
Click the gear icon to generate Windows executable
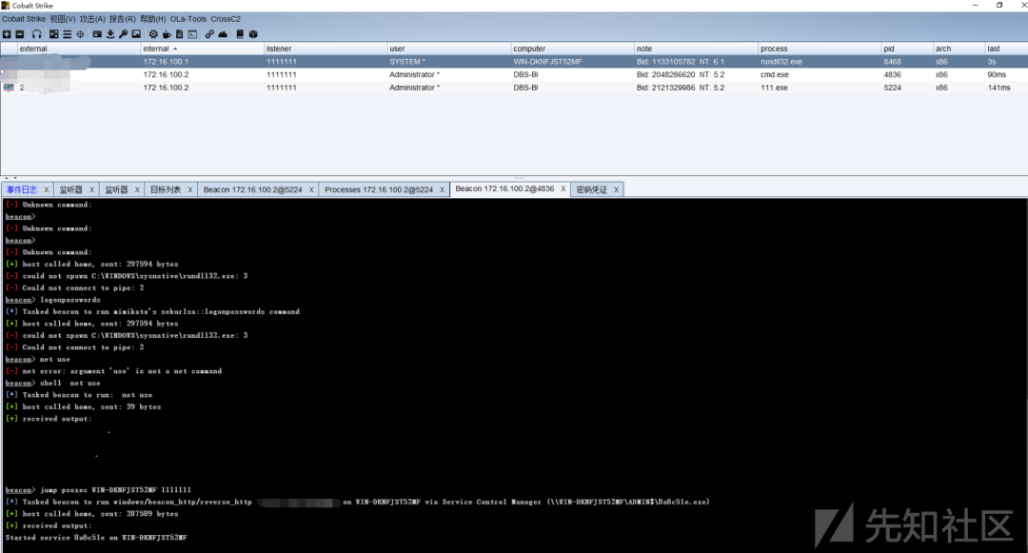153,34
